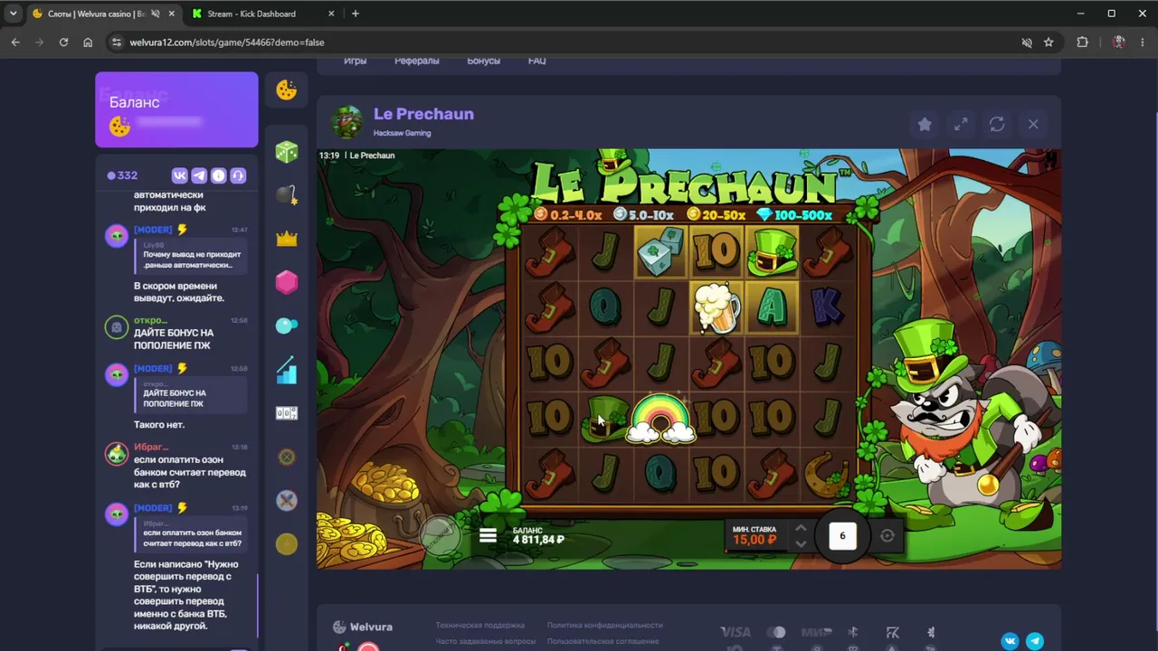Screen dimensions: 1158x651
Task: Open the crossed swords game in sidebar
Action: (287, 500)
